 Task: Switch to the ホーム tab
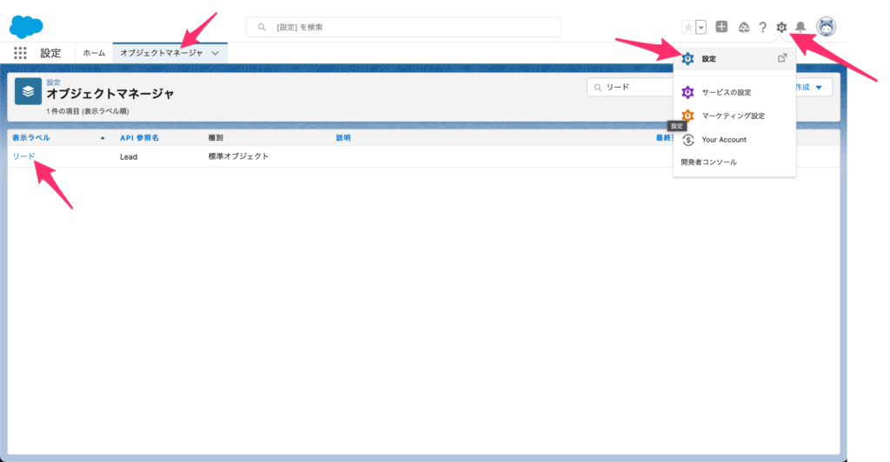(x=94, y=53)
